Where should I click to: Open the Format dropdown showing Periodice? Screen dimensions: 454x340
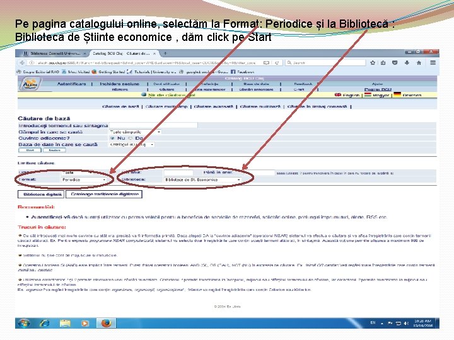point(84,179)
